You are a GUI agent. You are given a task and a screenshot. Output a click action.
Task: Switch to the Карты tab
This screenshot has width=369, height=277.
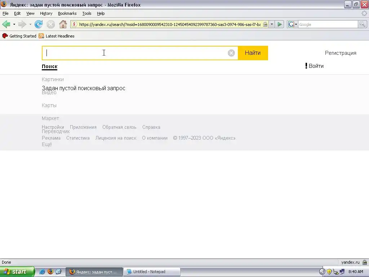pos(49,105)
